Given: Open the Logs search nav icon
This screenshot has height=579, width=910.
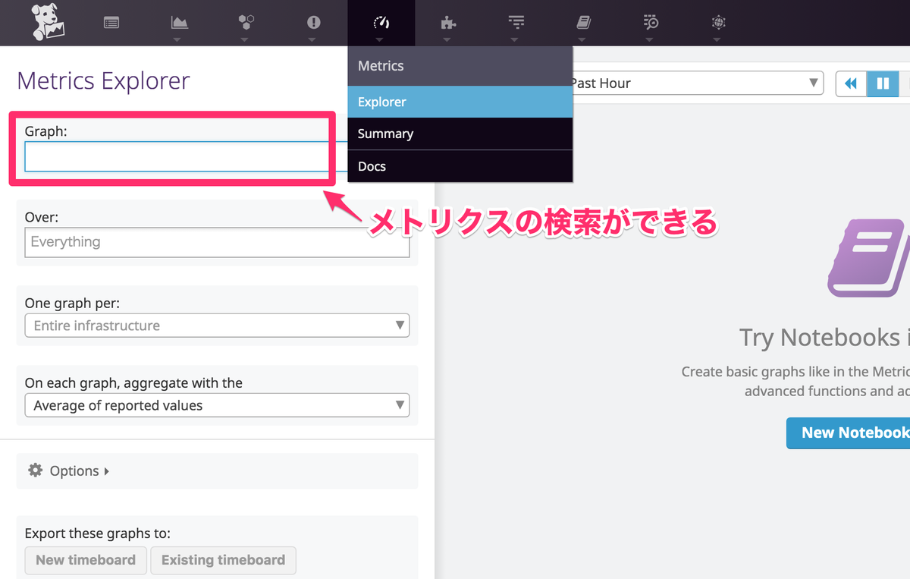Looking at the screenshot, I should click(x=651, y=23).
